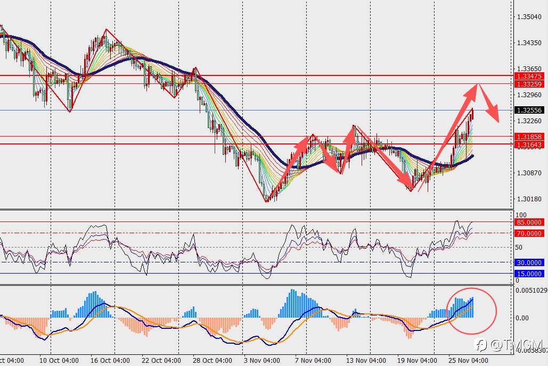Click the 1.35040 price scale value

click(529, 16)
